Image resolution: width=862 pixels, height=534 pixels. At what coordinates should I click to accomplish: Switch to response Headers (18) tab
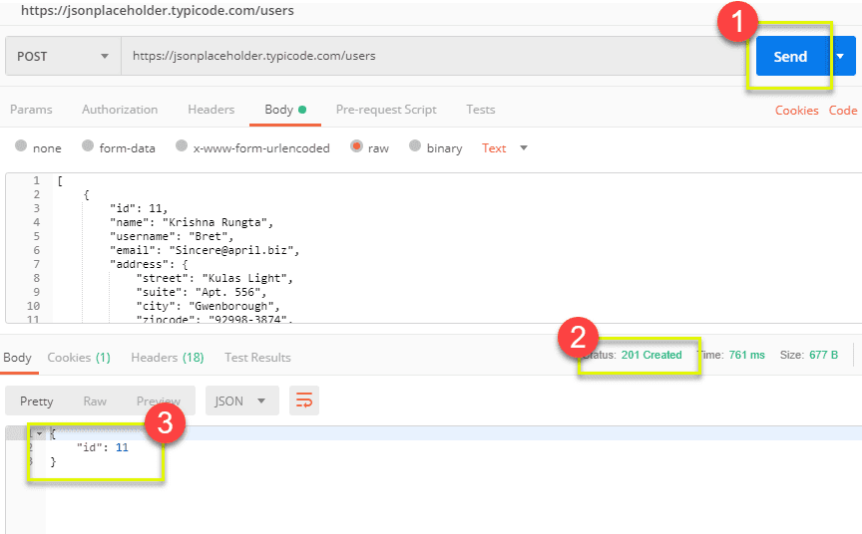(167, 358)
